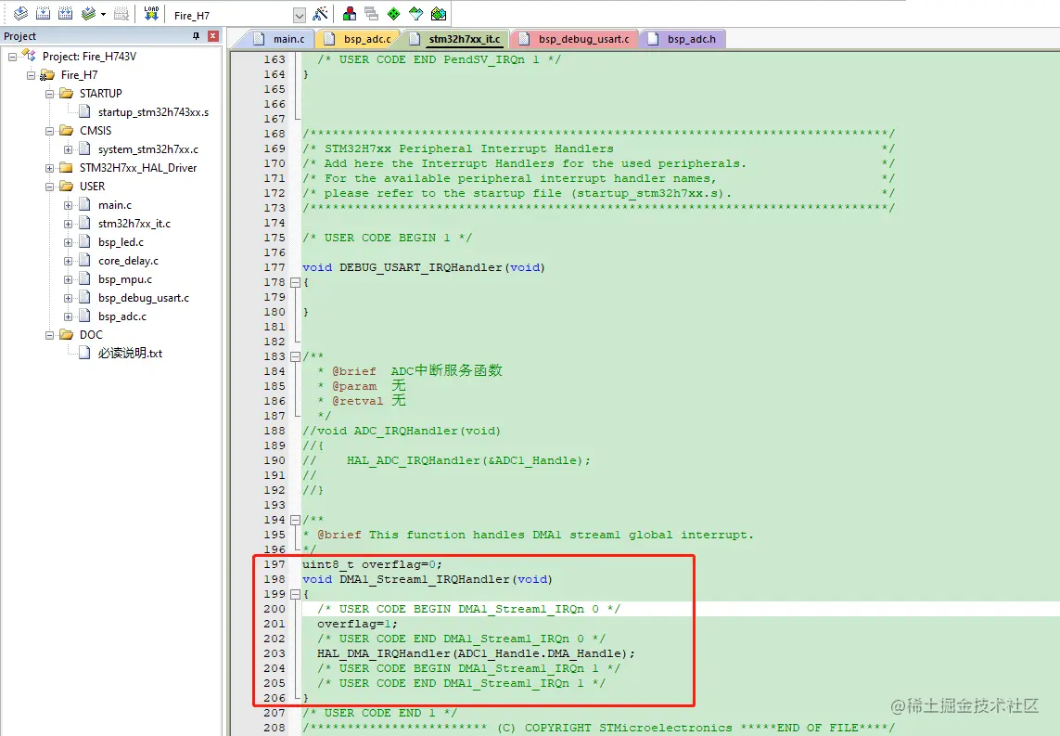Click the Select Software Packs icon

click(415, 14)
